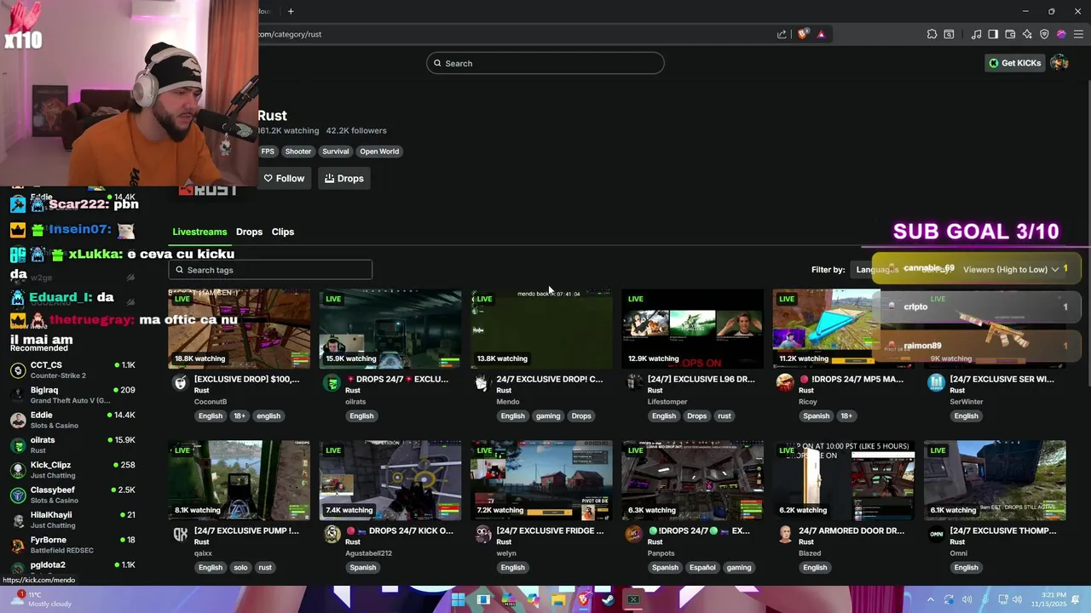This screenshot has width=1091, height=613.
Task: Switch to Clips tab
Action: [283, 232]
